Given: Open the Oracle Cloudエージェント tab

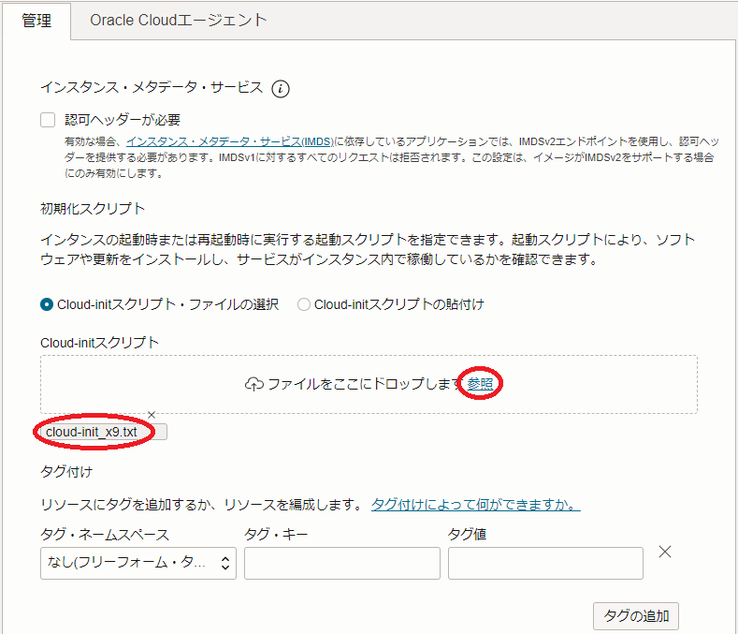Looking at the screenshot, I should coord(179,21).
